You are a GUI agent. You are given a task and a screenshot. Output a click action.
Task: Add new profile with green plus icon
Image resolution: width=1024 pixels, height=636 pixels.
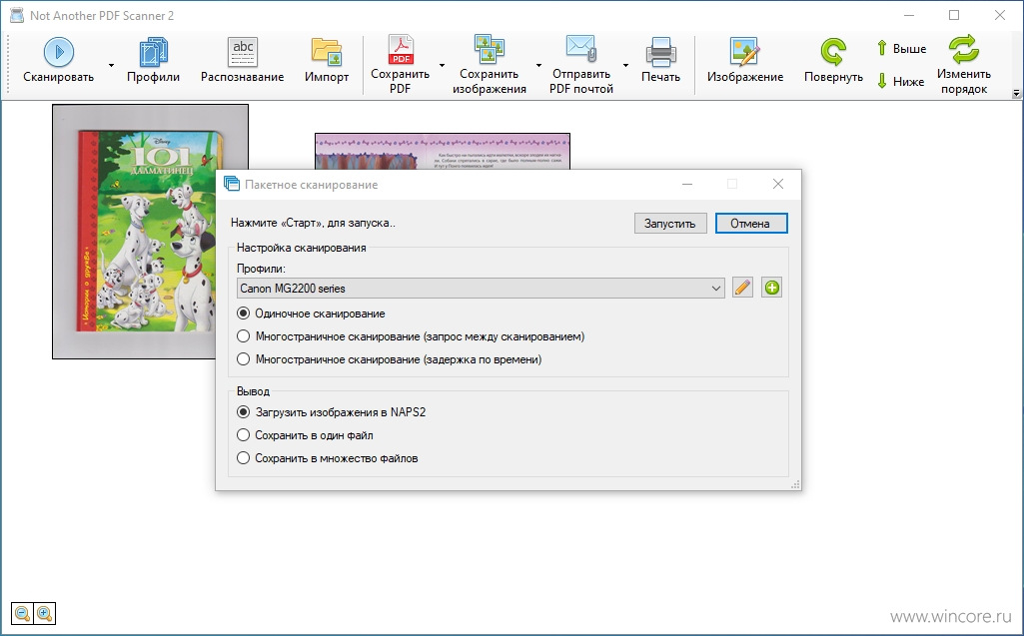coord(772,288)
